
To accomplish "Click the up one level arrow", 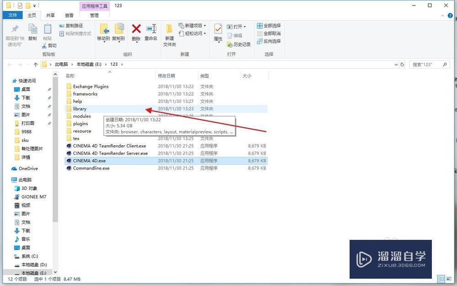I will coord(36,64).
